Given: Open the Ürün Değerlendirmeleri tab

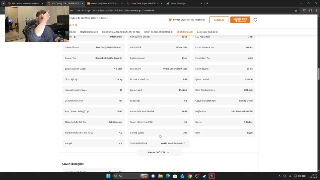Looking at the screenshot, I should coord(158,32).
